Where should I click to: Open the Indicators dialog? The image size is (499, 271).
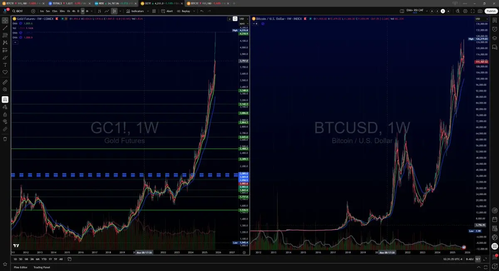coord(135,11)
